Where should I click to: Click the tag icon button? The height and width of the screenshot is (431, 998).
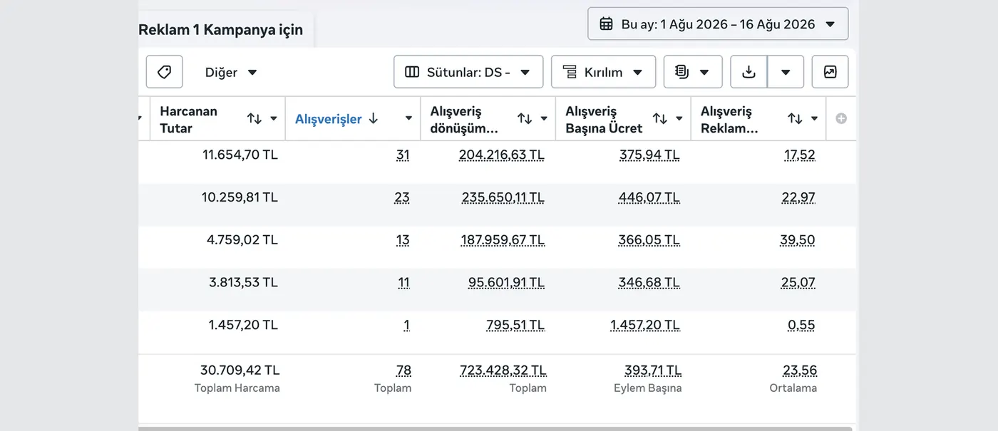pyautogui.click(x=165, y=72)
